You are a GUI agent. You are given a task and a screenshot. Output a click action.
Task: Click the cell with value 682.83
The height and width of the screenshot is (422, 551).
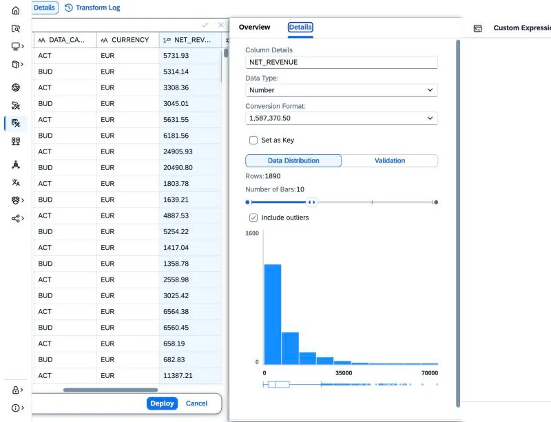[x=190, y=359]
